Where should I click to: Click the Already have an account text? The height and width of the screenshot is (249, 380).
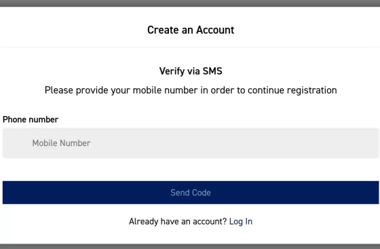click(178, 221)
